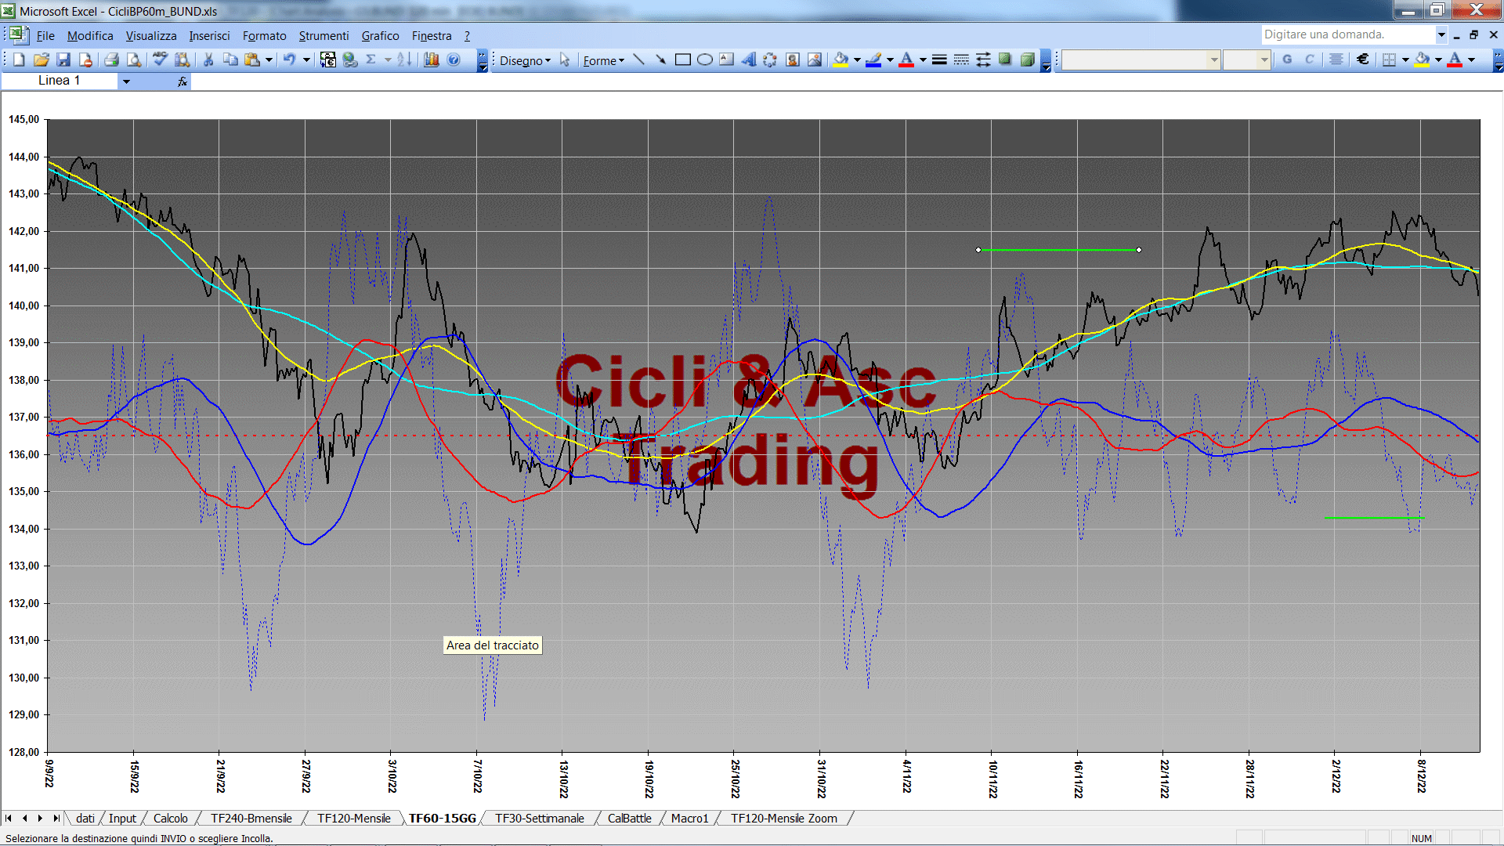Insert a function with the fx button

click(183, 81)
